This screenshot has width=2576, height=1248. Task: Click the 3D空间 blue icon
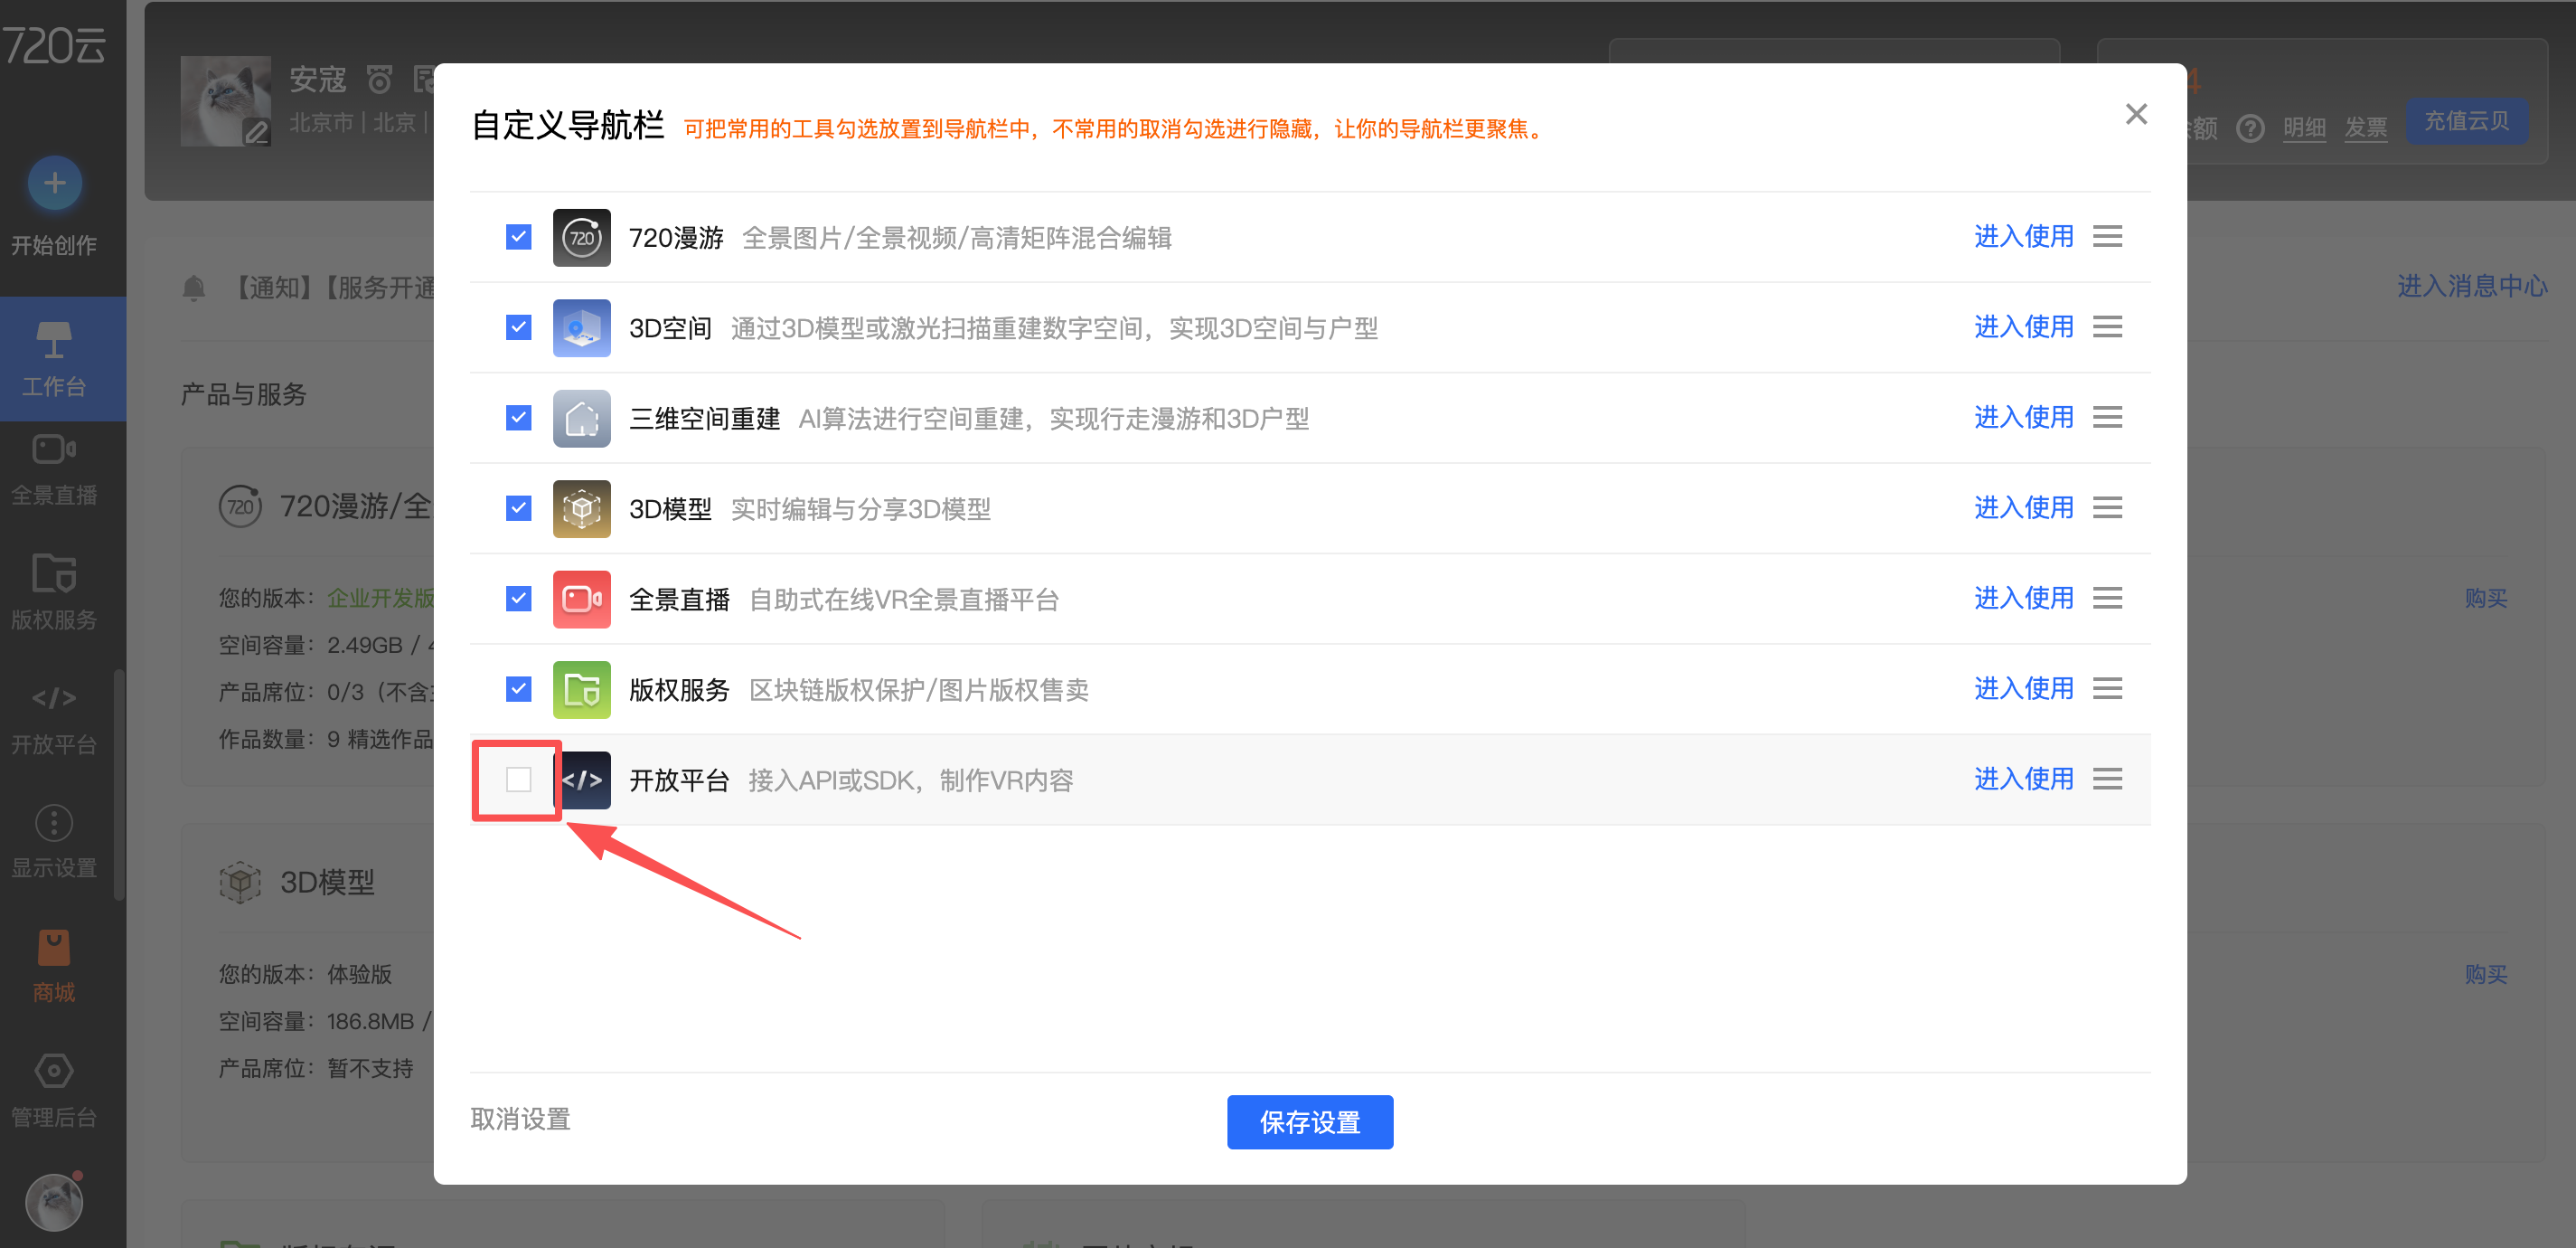click(x=581, y=327)
